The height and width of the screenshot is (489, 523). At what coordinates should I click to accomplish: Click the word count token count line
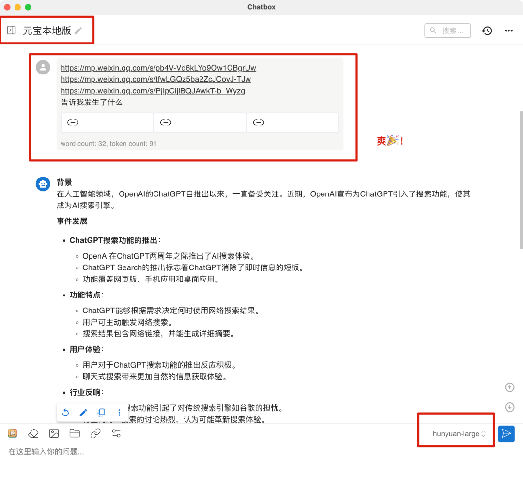(x=108, y=144)
